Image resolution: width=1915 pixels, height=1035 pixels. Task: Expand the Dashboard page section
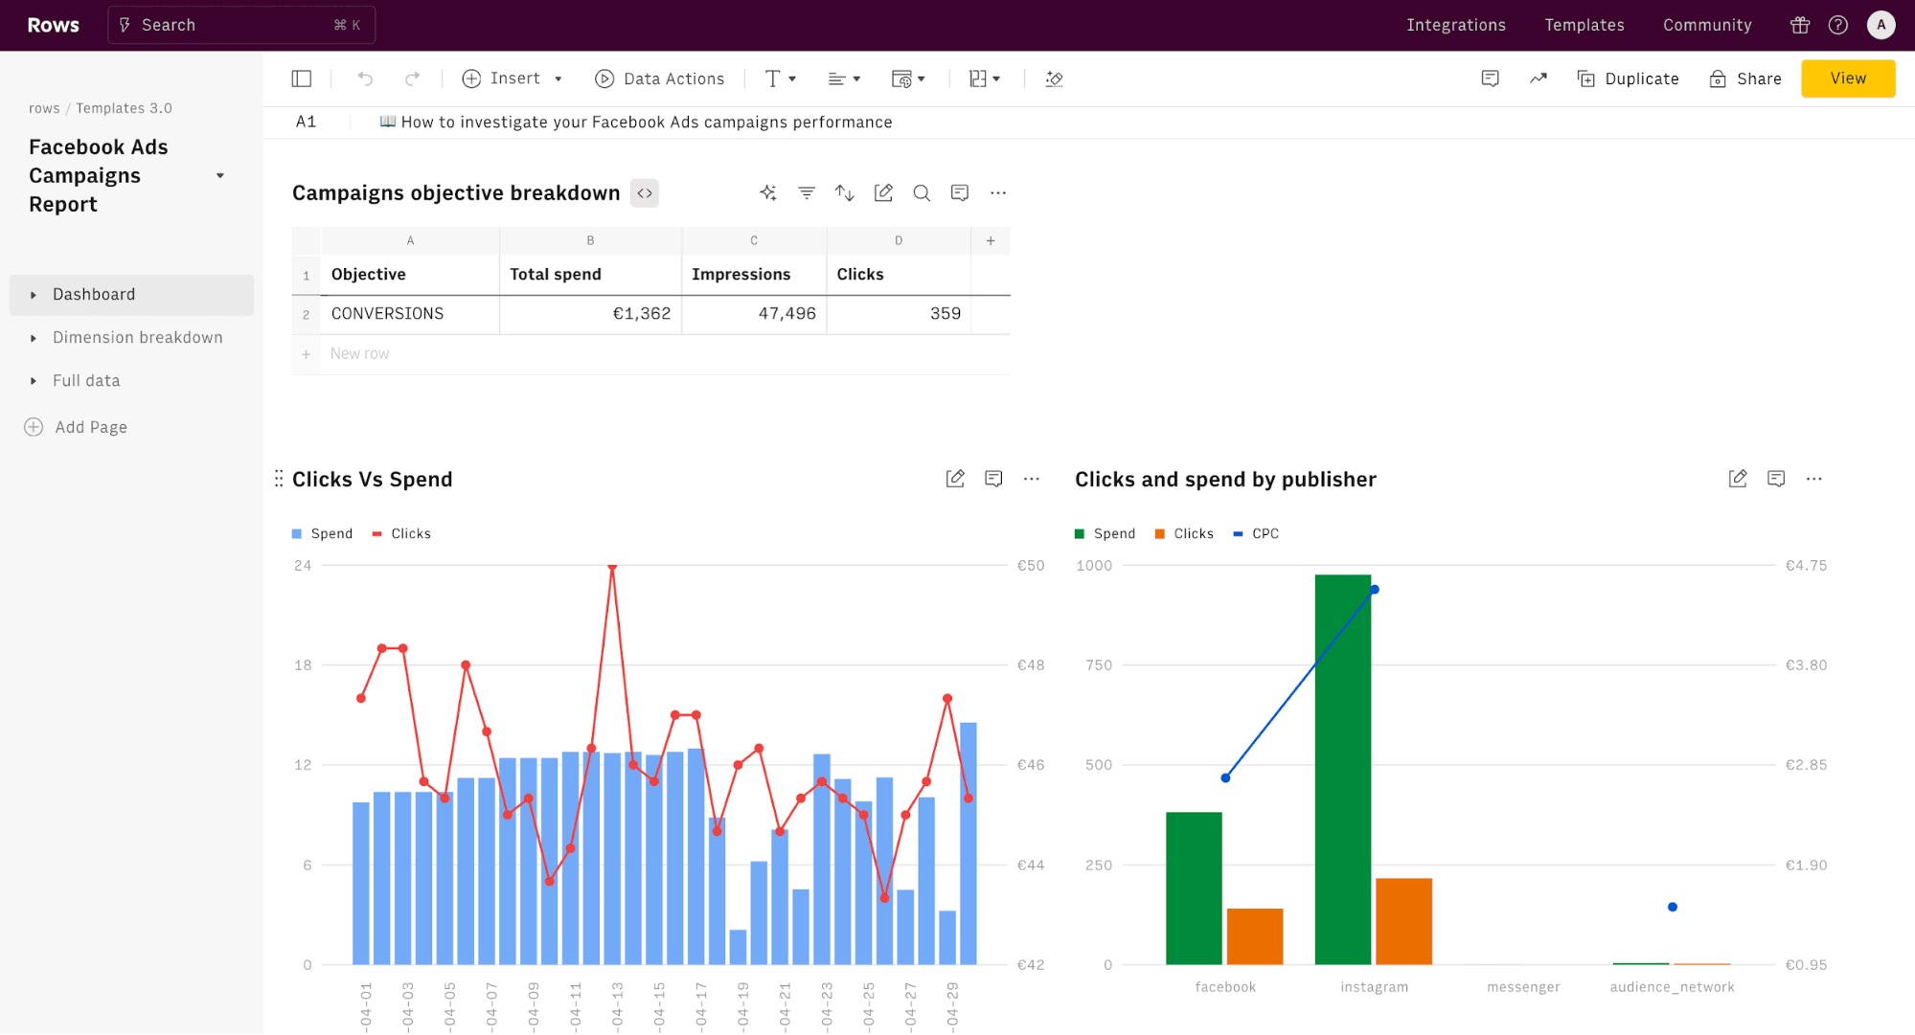click(x=34, y=295)
